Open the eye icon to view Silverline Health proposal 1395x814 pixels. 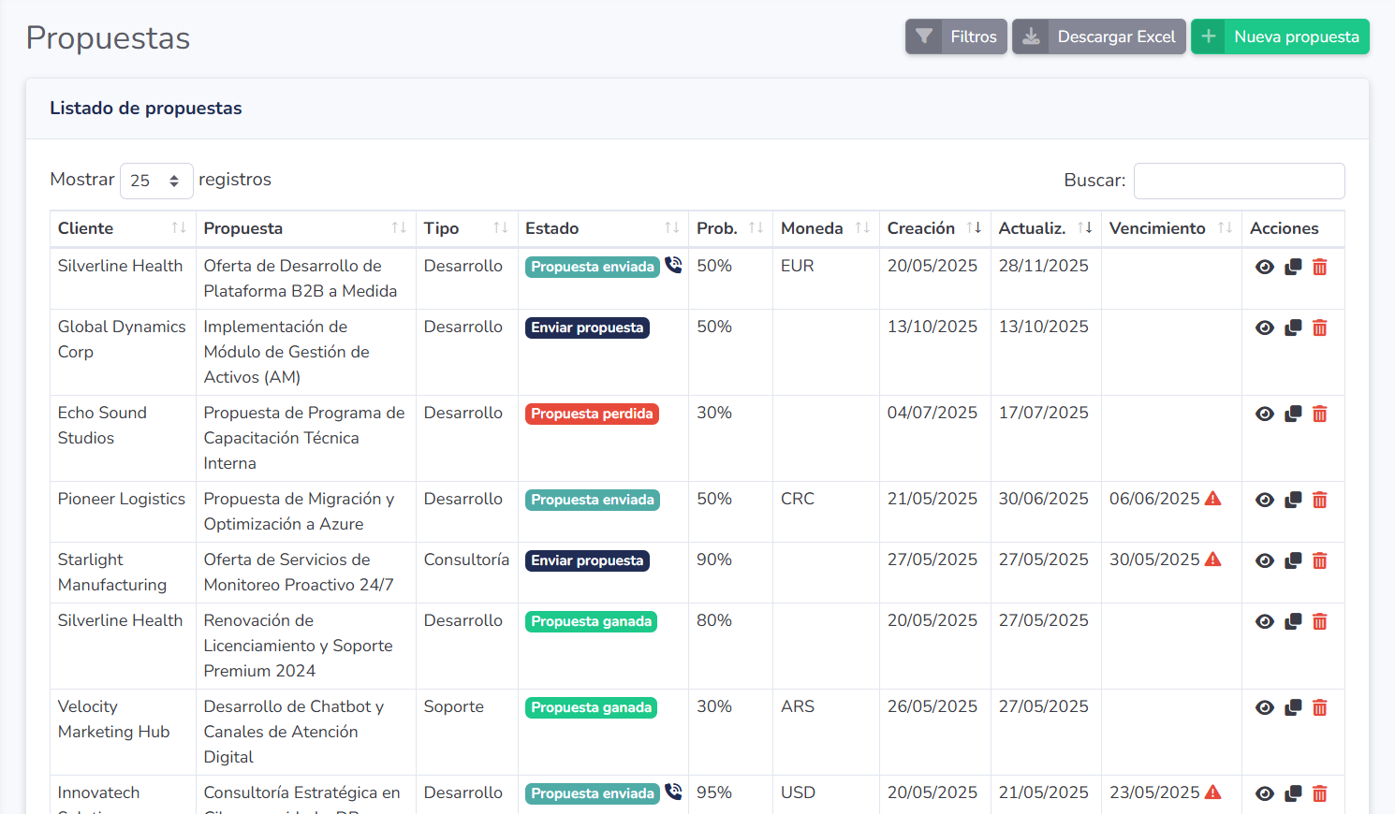coord(1265,267)
